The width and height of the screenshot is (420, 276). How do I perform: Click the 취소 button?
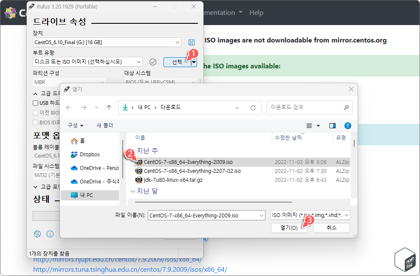pos(332,228)
